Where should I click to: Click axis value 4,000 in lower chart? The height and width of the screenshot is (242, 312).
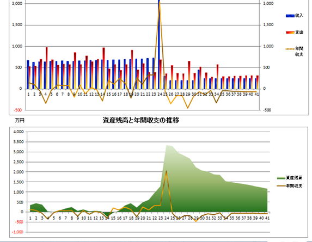[x=19, y=132]
